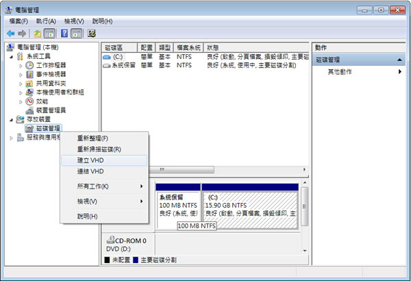Image resolution: width=411 pixels, height=281 pixels.
Task: Click the Forward arrow toolbar icon
Action: (x=23, y=33)
